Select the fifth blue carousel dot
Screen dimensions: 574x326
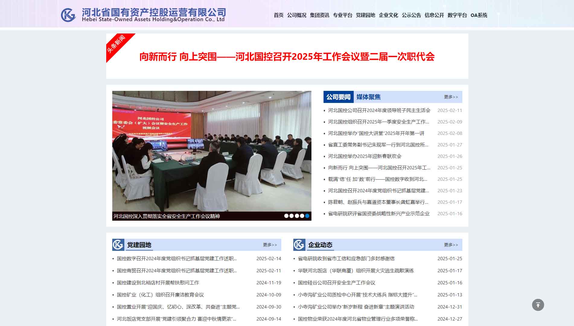tap(307, 216)
